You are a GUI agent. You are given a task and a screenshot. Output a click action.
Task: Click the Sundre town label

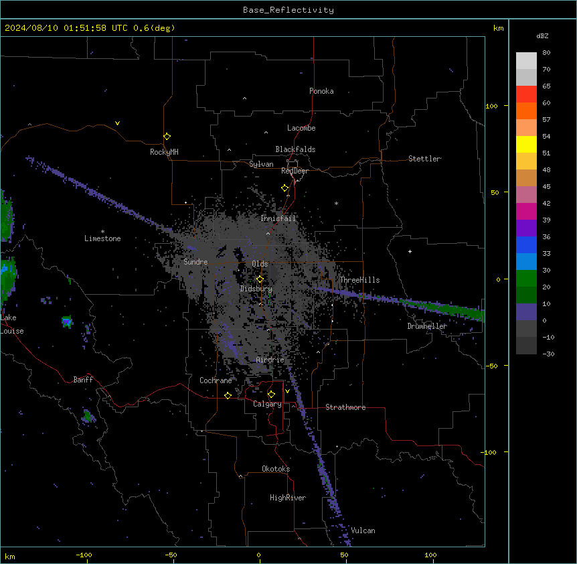tap(195, 262)
